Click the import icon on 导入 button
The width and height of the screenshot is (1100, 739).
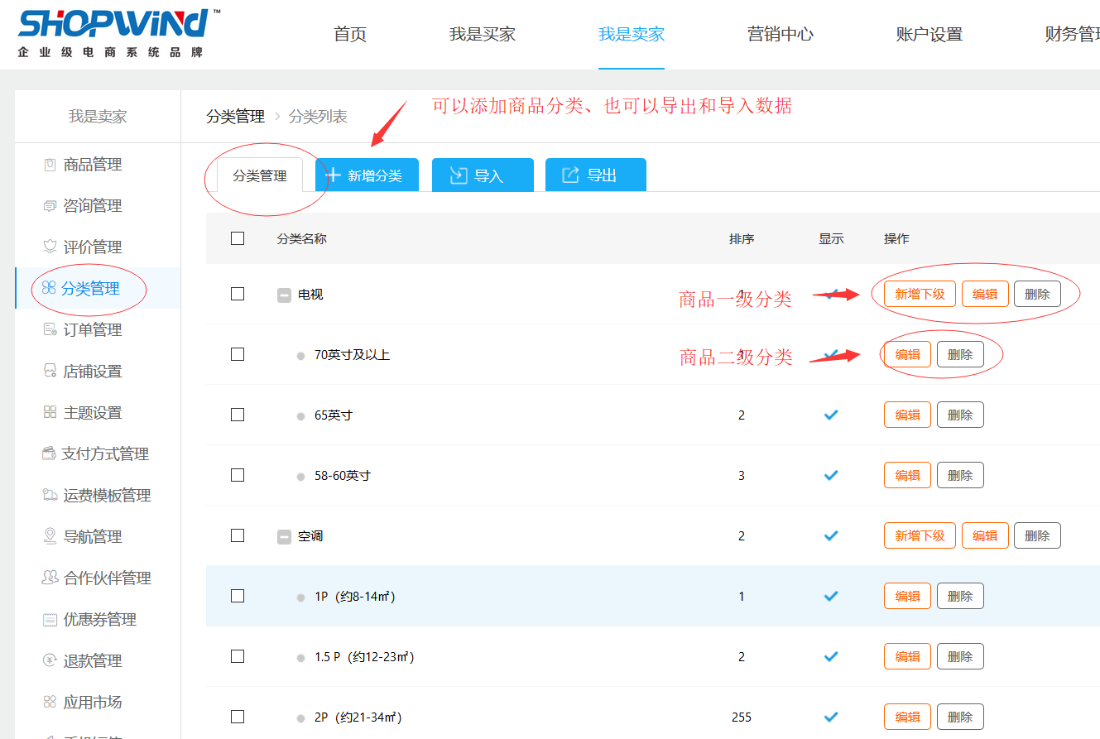(x=459, y=175)
